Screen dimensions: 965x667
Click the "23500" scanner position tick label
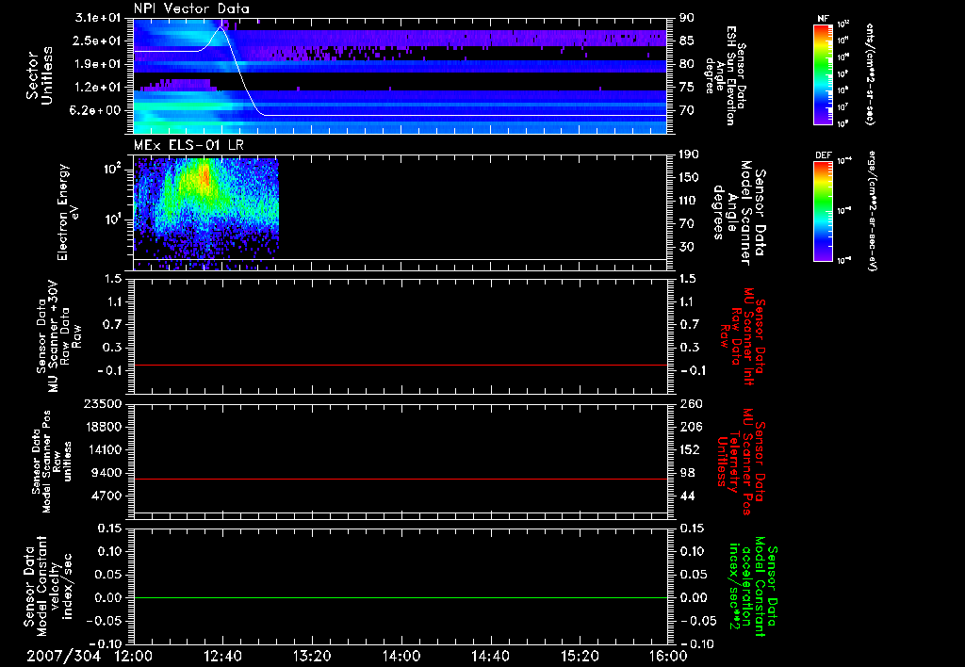[x=102, y=403]
